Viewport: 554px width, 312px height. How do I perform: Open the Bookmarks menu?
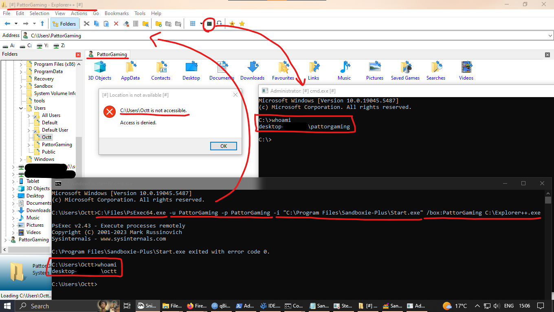117,13
